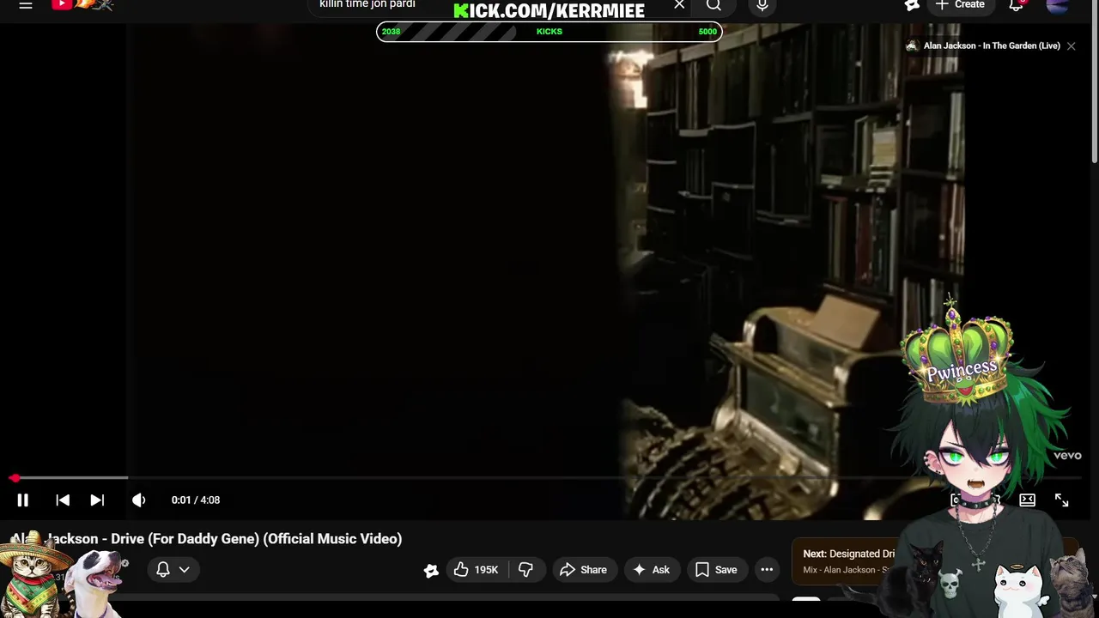Screen dimensions: 1099x618
Task: Mute the video volume speaker icon
Action: [x=138, y=500]
